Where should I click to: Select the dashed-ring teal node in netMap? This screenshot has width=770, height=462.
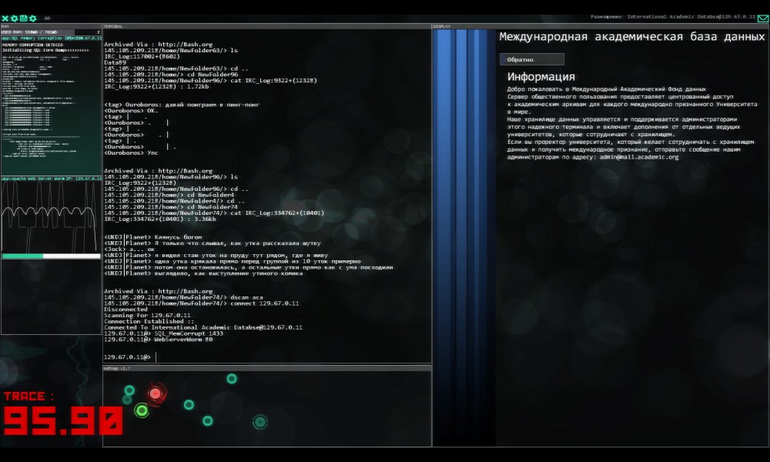[259, 421]
